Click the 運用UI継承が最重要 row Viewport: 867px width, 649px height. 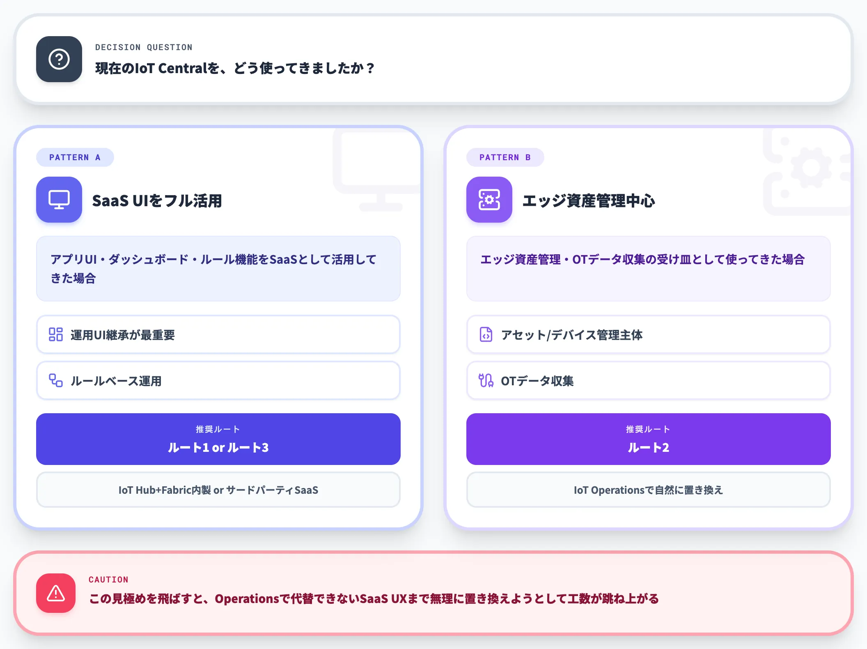(x=218, y=334)
